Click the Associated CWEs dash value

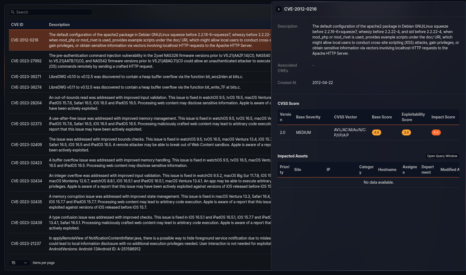tap(313, 65)
